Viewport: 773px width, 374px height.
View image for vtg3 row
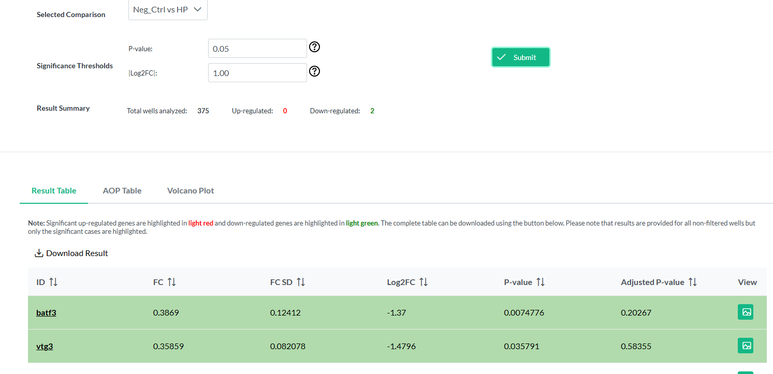point(746,346)
